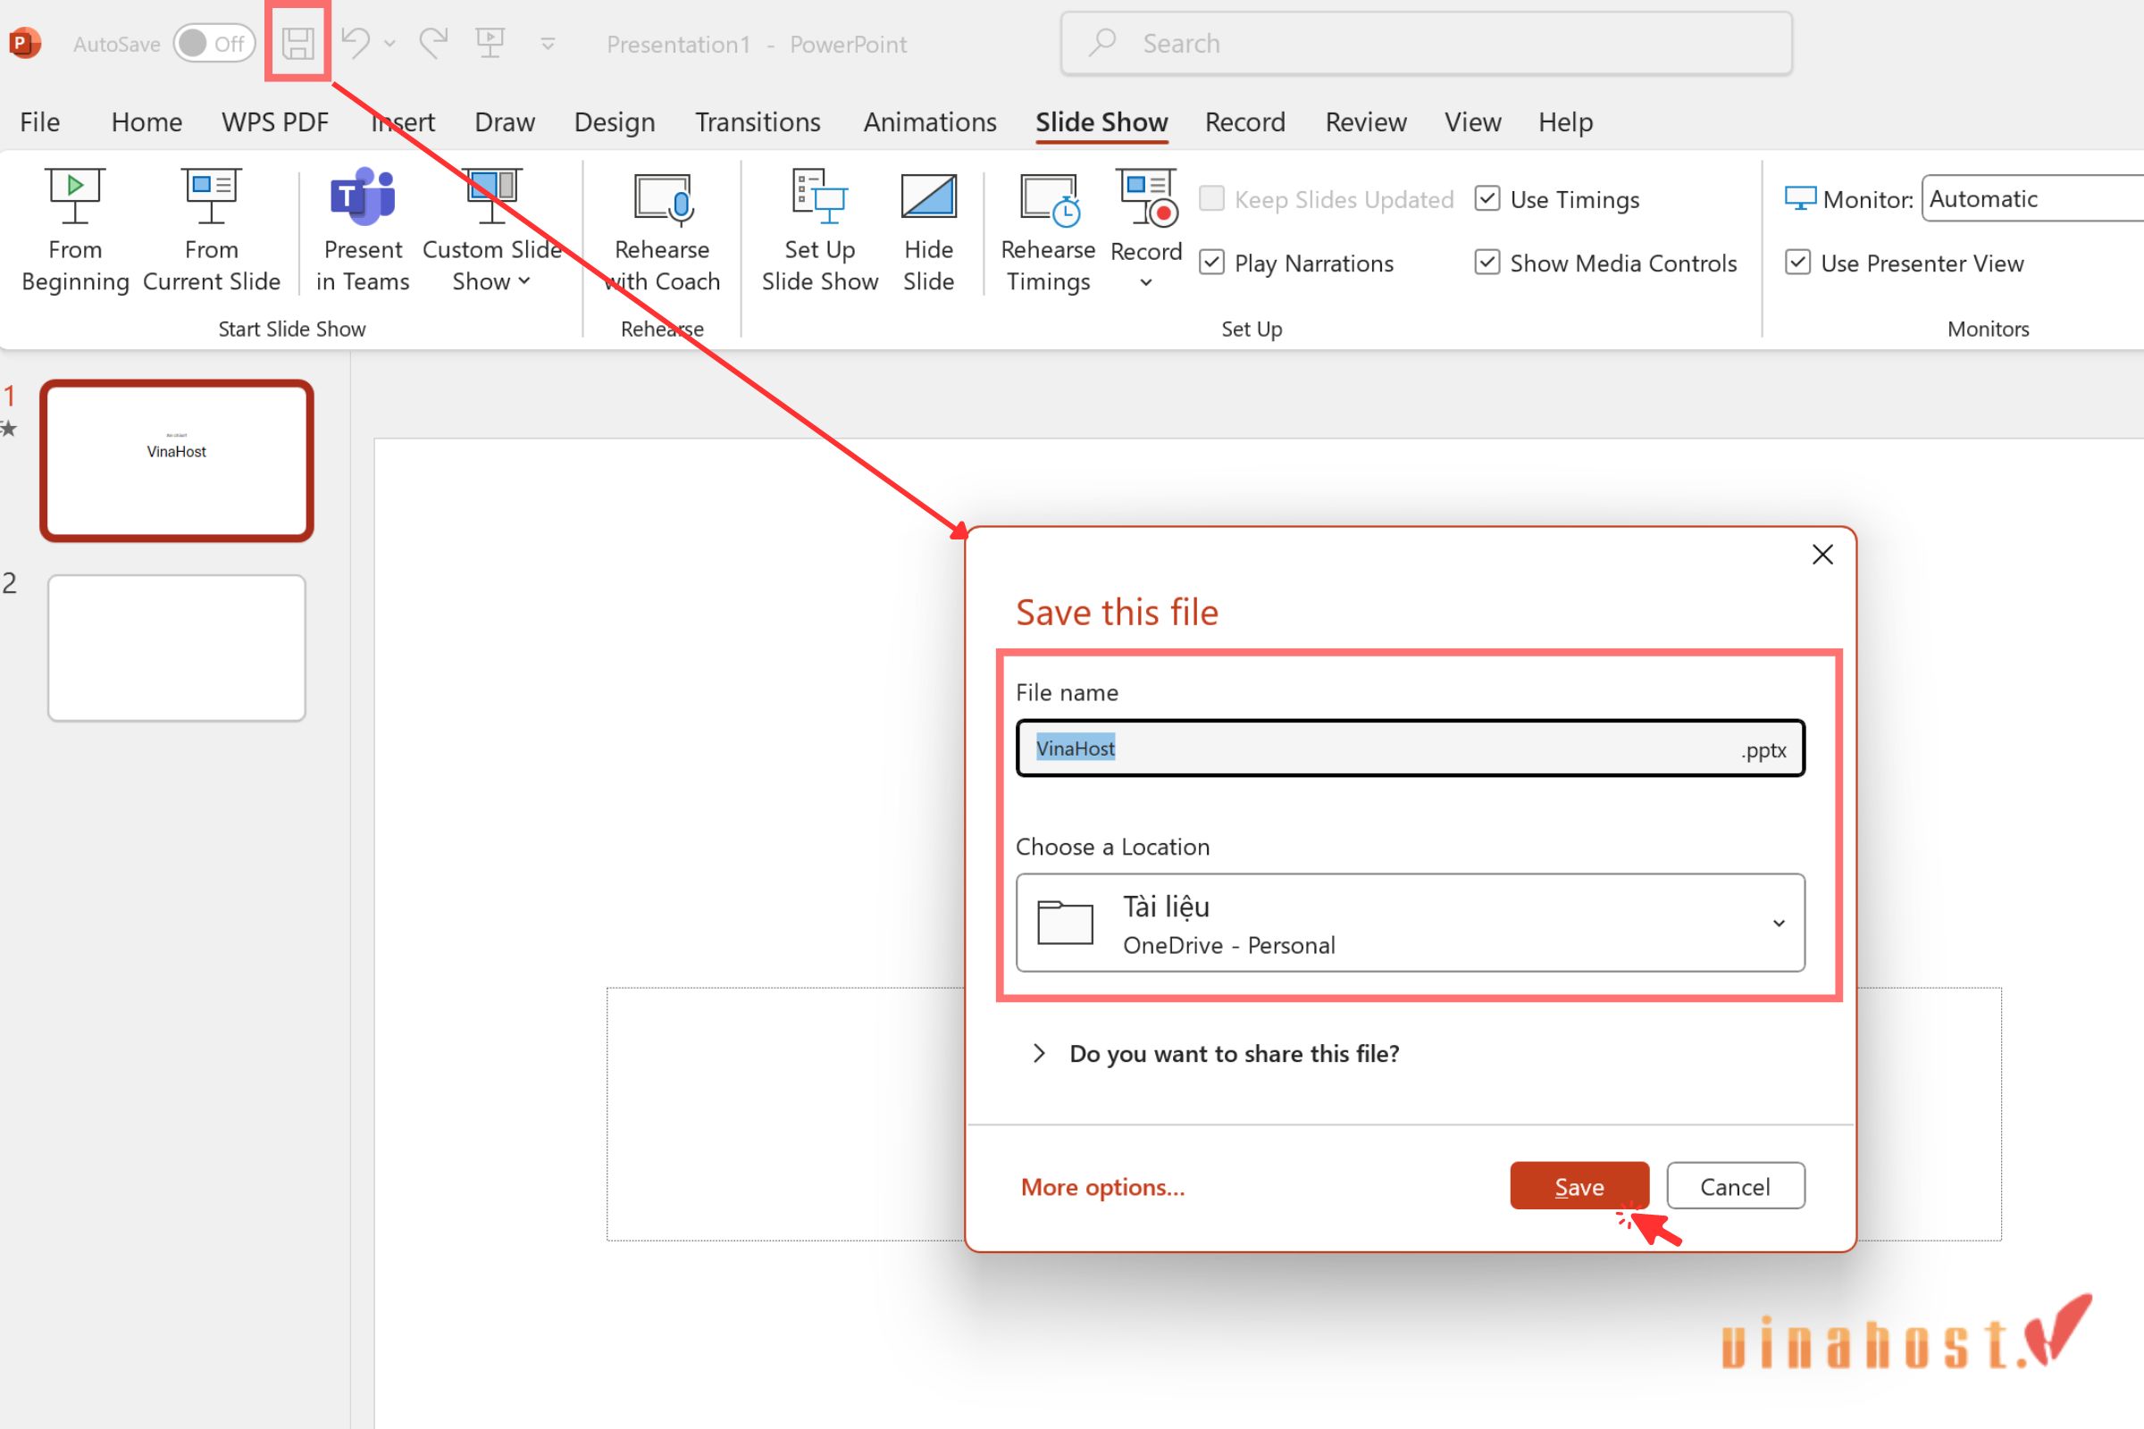
Task: Open Customize Quick Access Toolbar arrow
Action: 548,43
